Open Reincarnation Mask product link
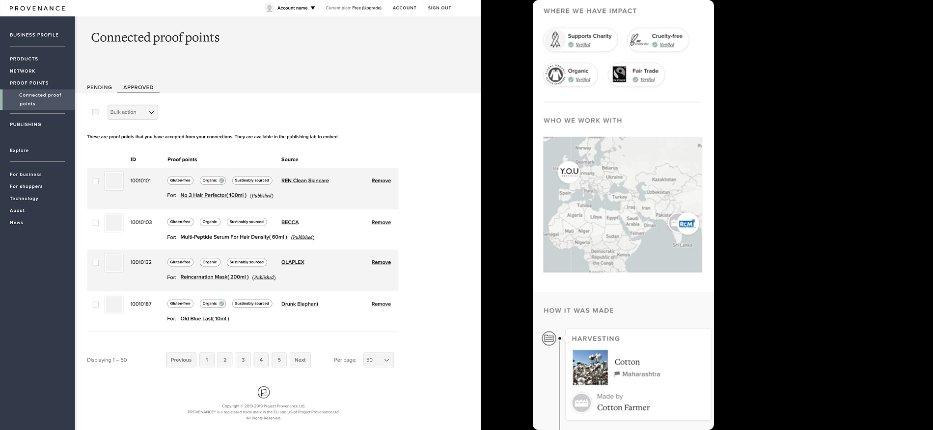 (x=215, y=277)
